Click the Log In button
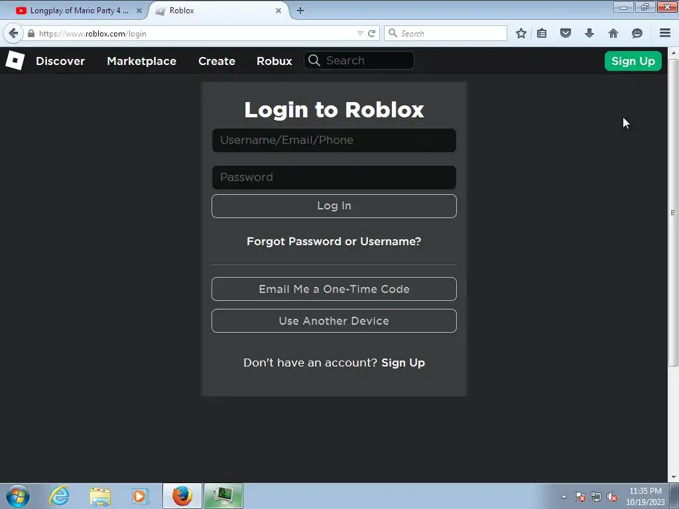This screenshot has width=679, height=509. coord(334,206)
